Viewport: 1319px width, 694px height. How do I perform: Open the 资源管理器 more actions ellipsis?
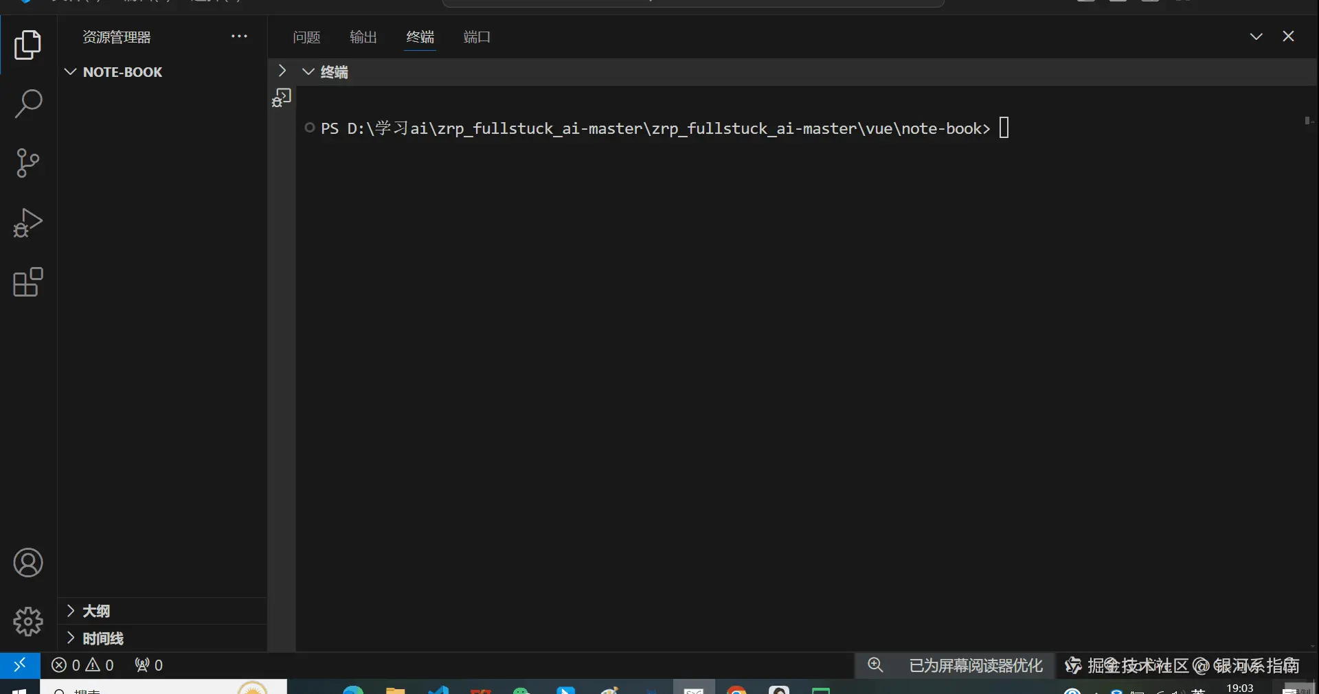click(239, 36)
